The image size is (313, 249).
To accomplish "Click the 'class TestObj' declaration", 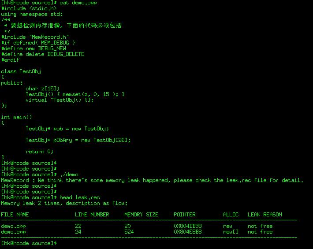I will pyautogui.click(x=21, y=71).
